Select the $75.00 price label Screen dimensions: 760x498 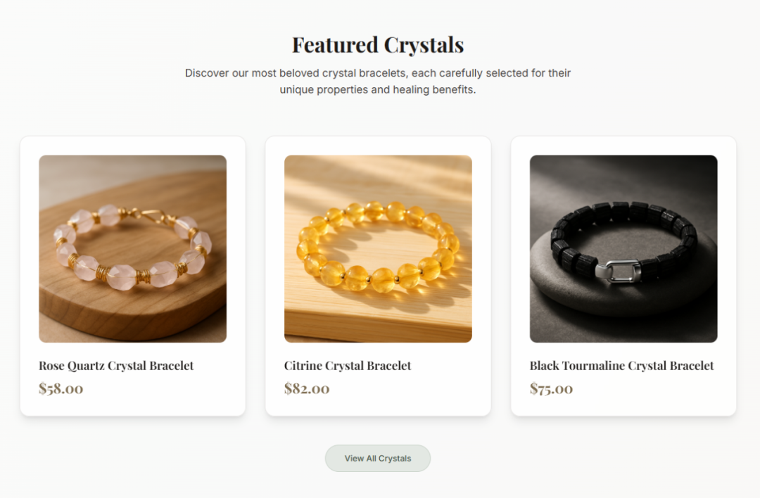coord(551,388)
